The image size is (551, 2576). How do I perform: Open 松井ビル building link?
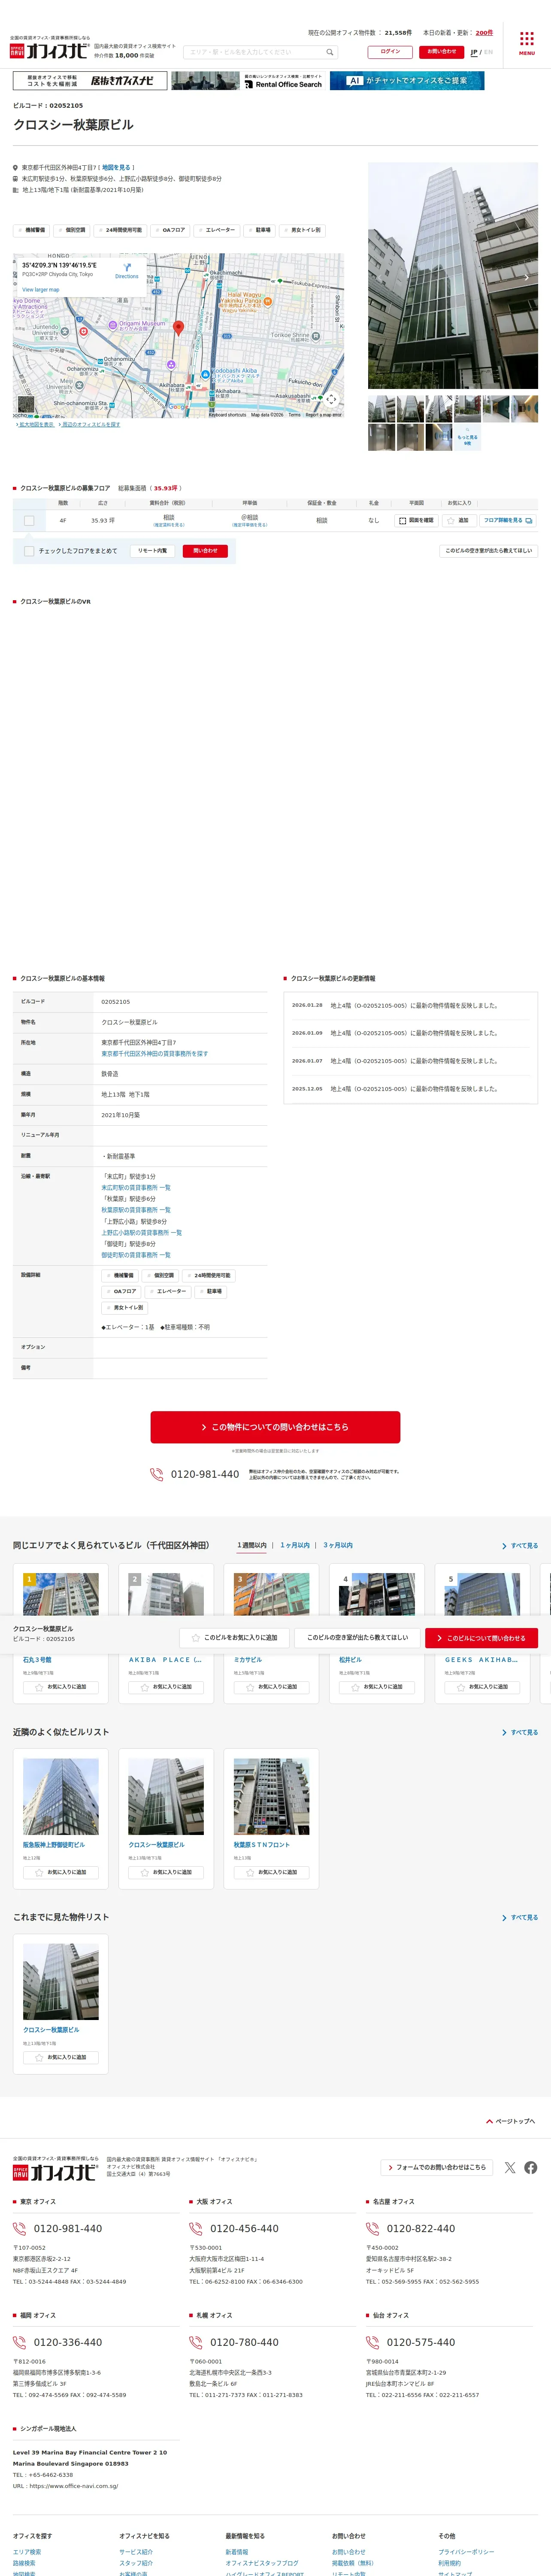tap(350, 1660)
